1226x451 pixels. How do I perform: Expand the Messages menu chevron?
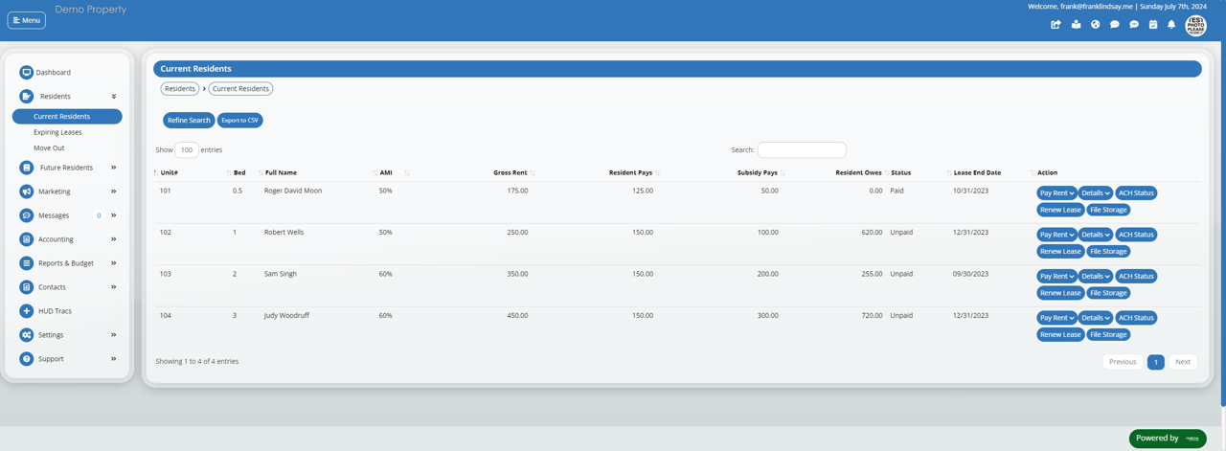click(x=114, y=215)
